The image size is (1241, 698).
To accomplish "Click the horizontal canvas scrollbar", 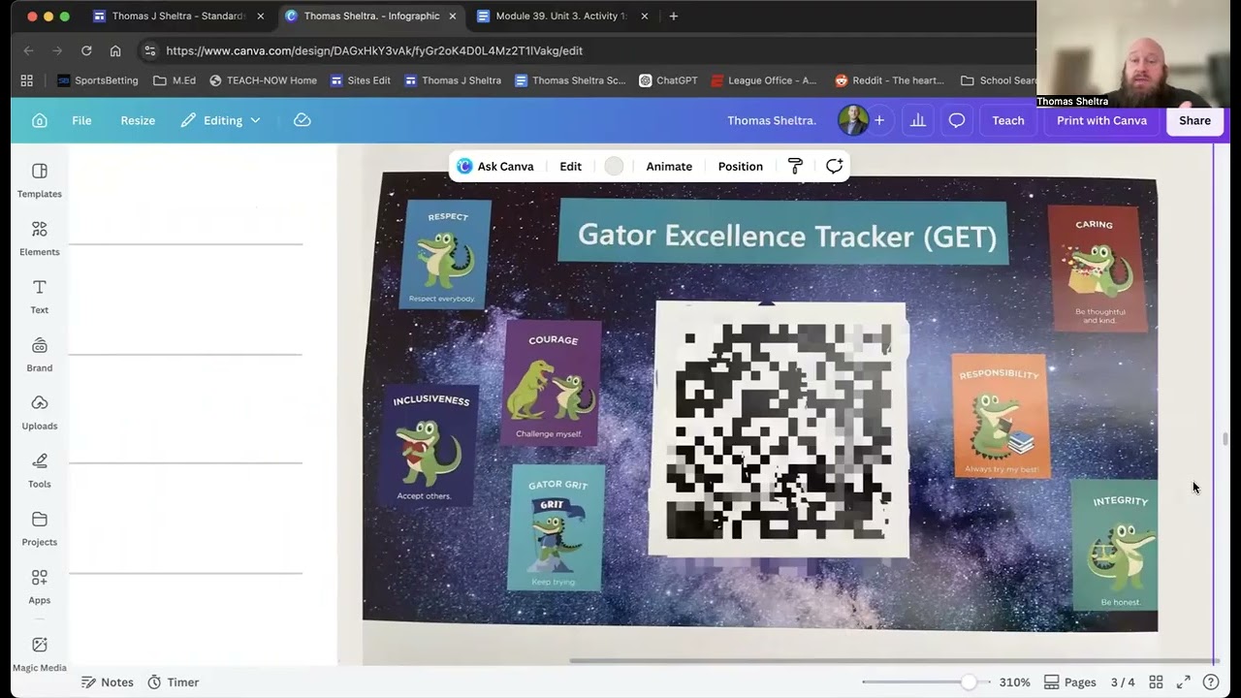I will tap(892, 661).
